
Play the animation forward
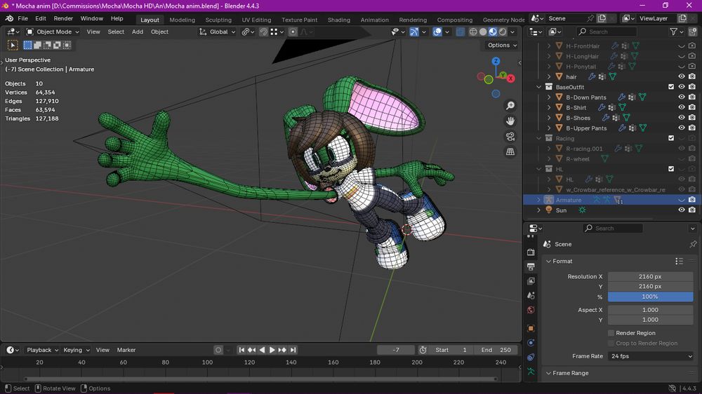pos(272,350)
